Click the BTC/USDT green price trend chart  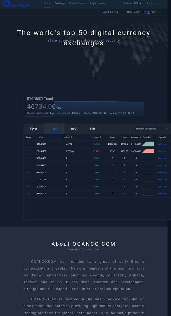pyautogui.click(x=148, y=144)
